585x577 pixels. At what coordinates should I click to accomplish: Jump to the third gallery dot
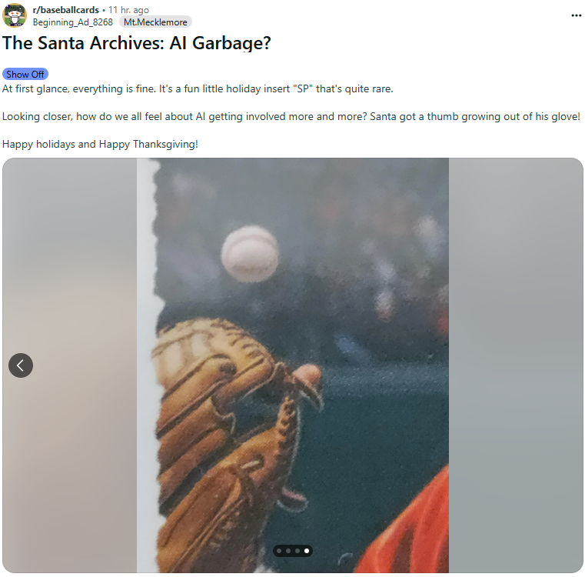tap(297, 551)
